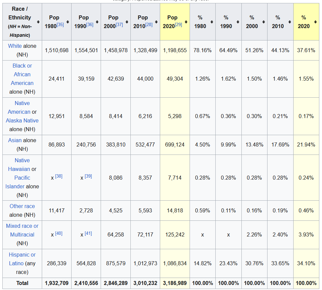The height and width of the screenshot is (290, 322).
Task: Sort by Race / Ethnicity column arrows
Action: click(38, 22)
